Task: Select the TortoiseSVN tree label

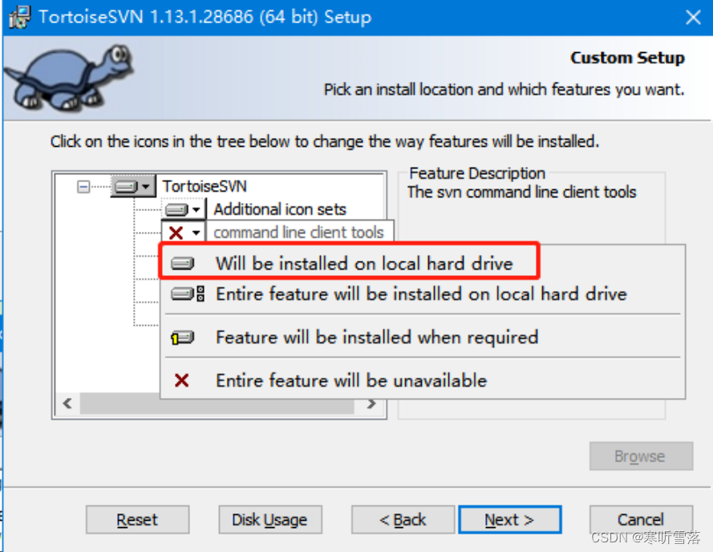Action: [205, 186]
